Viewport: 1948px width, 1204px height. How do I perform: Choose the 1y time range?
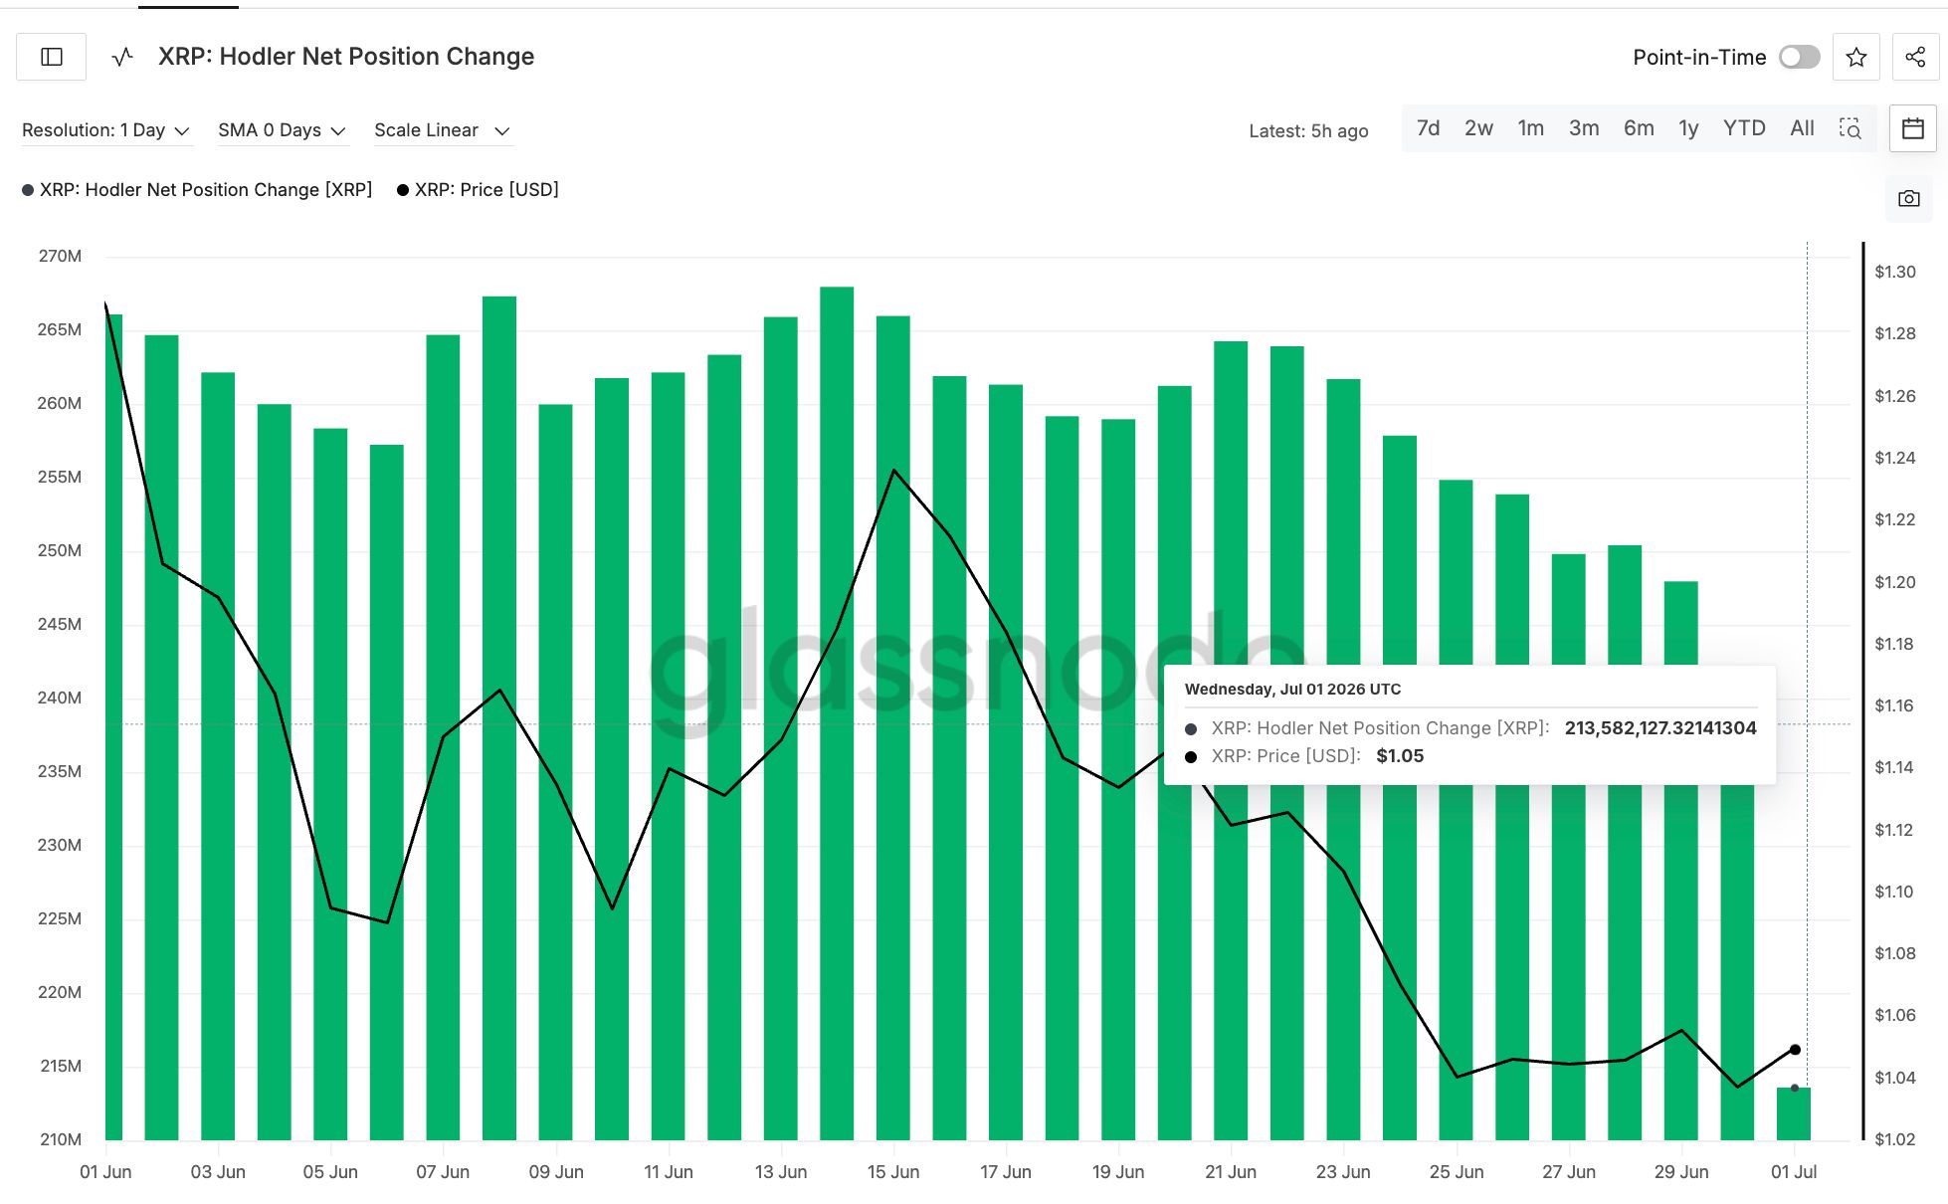pos(1688,128)
